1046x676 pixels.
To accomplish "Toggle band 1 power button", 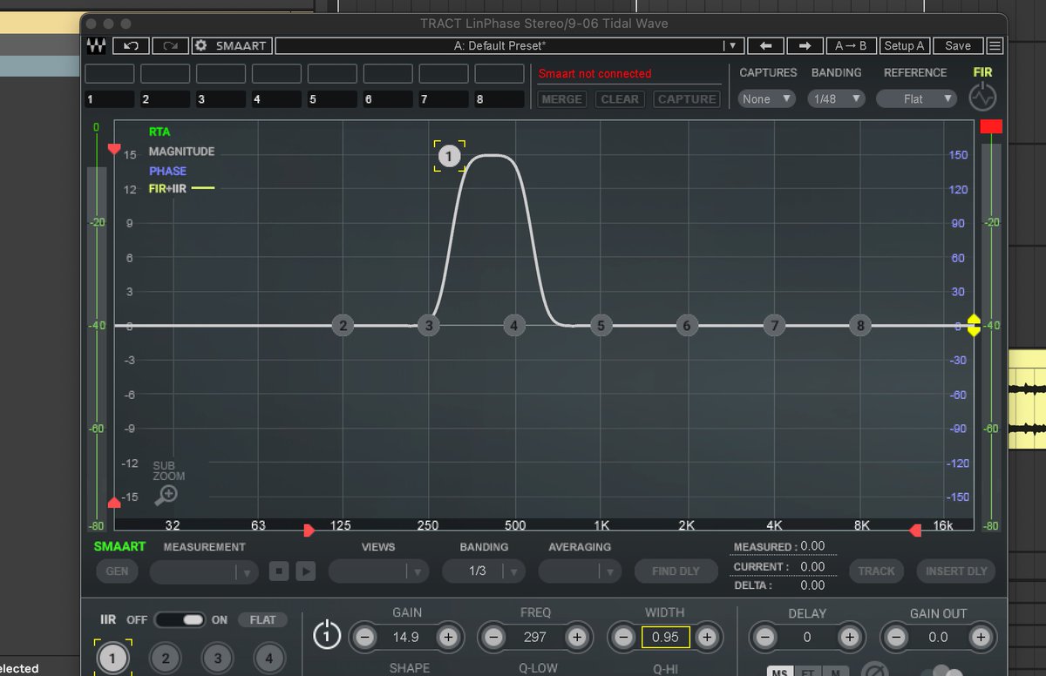I will pos(326,635).
